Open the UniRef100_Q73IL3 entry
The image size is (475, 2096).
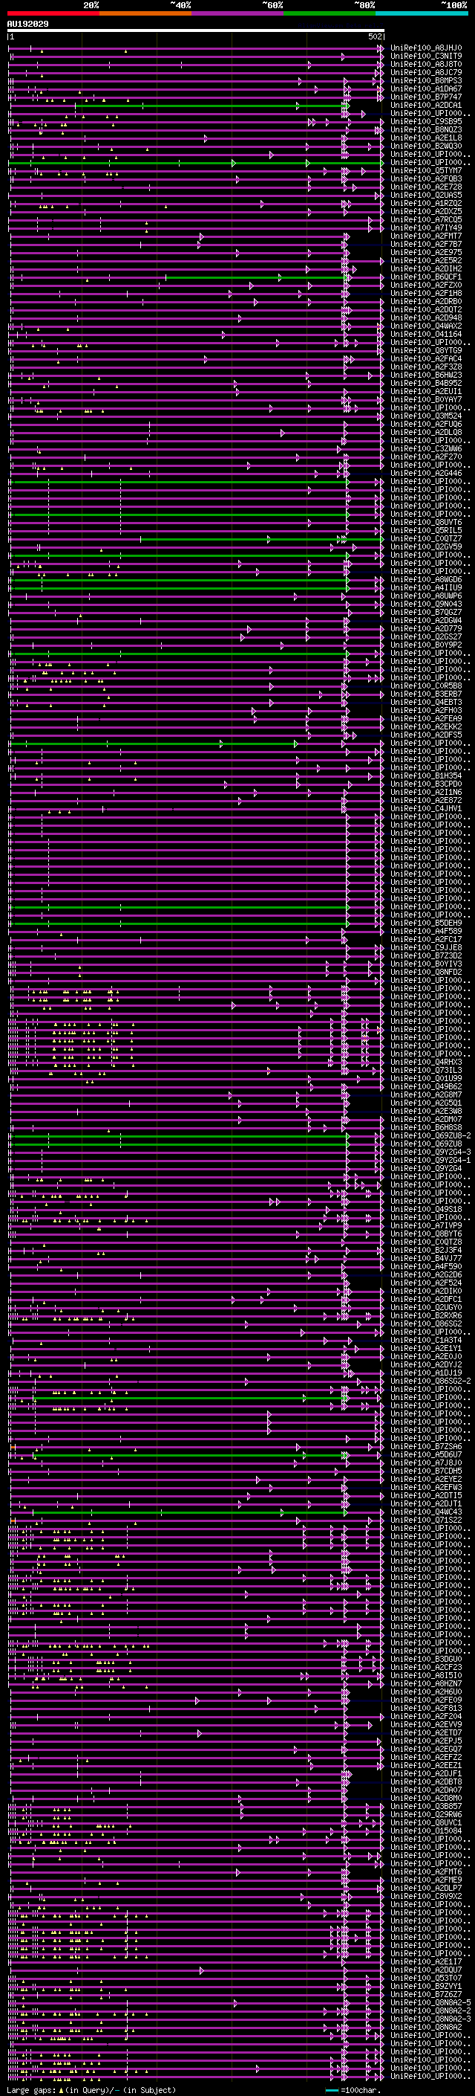tap(426, 1070)
